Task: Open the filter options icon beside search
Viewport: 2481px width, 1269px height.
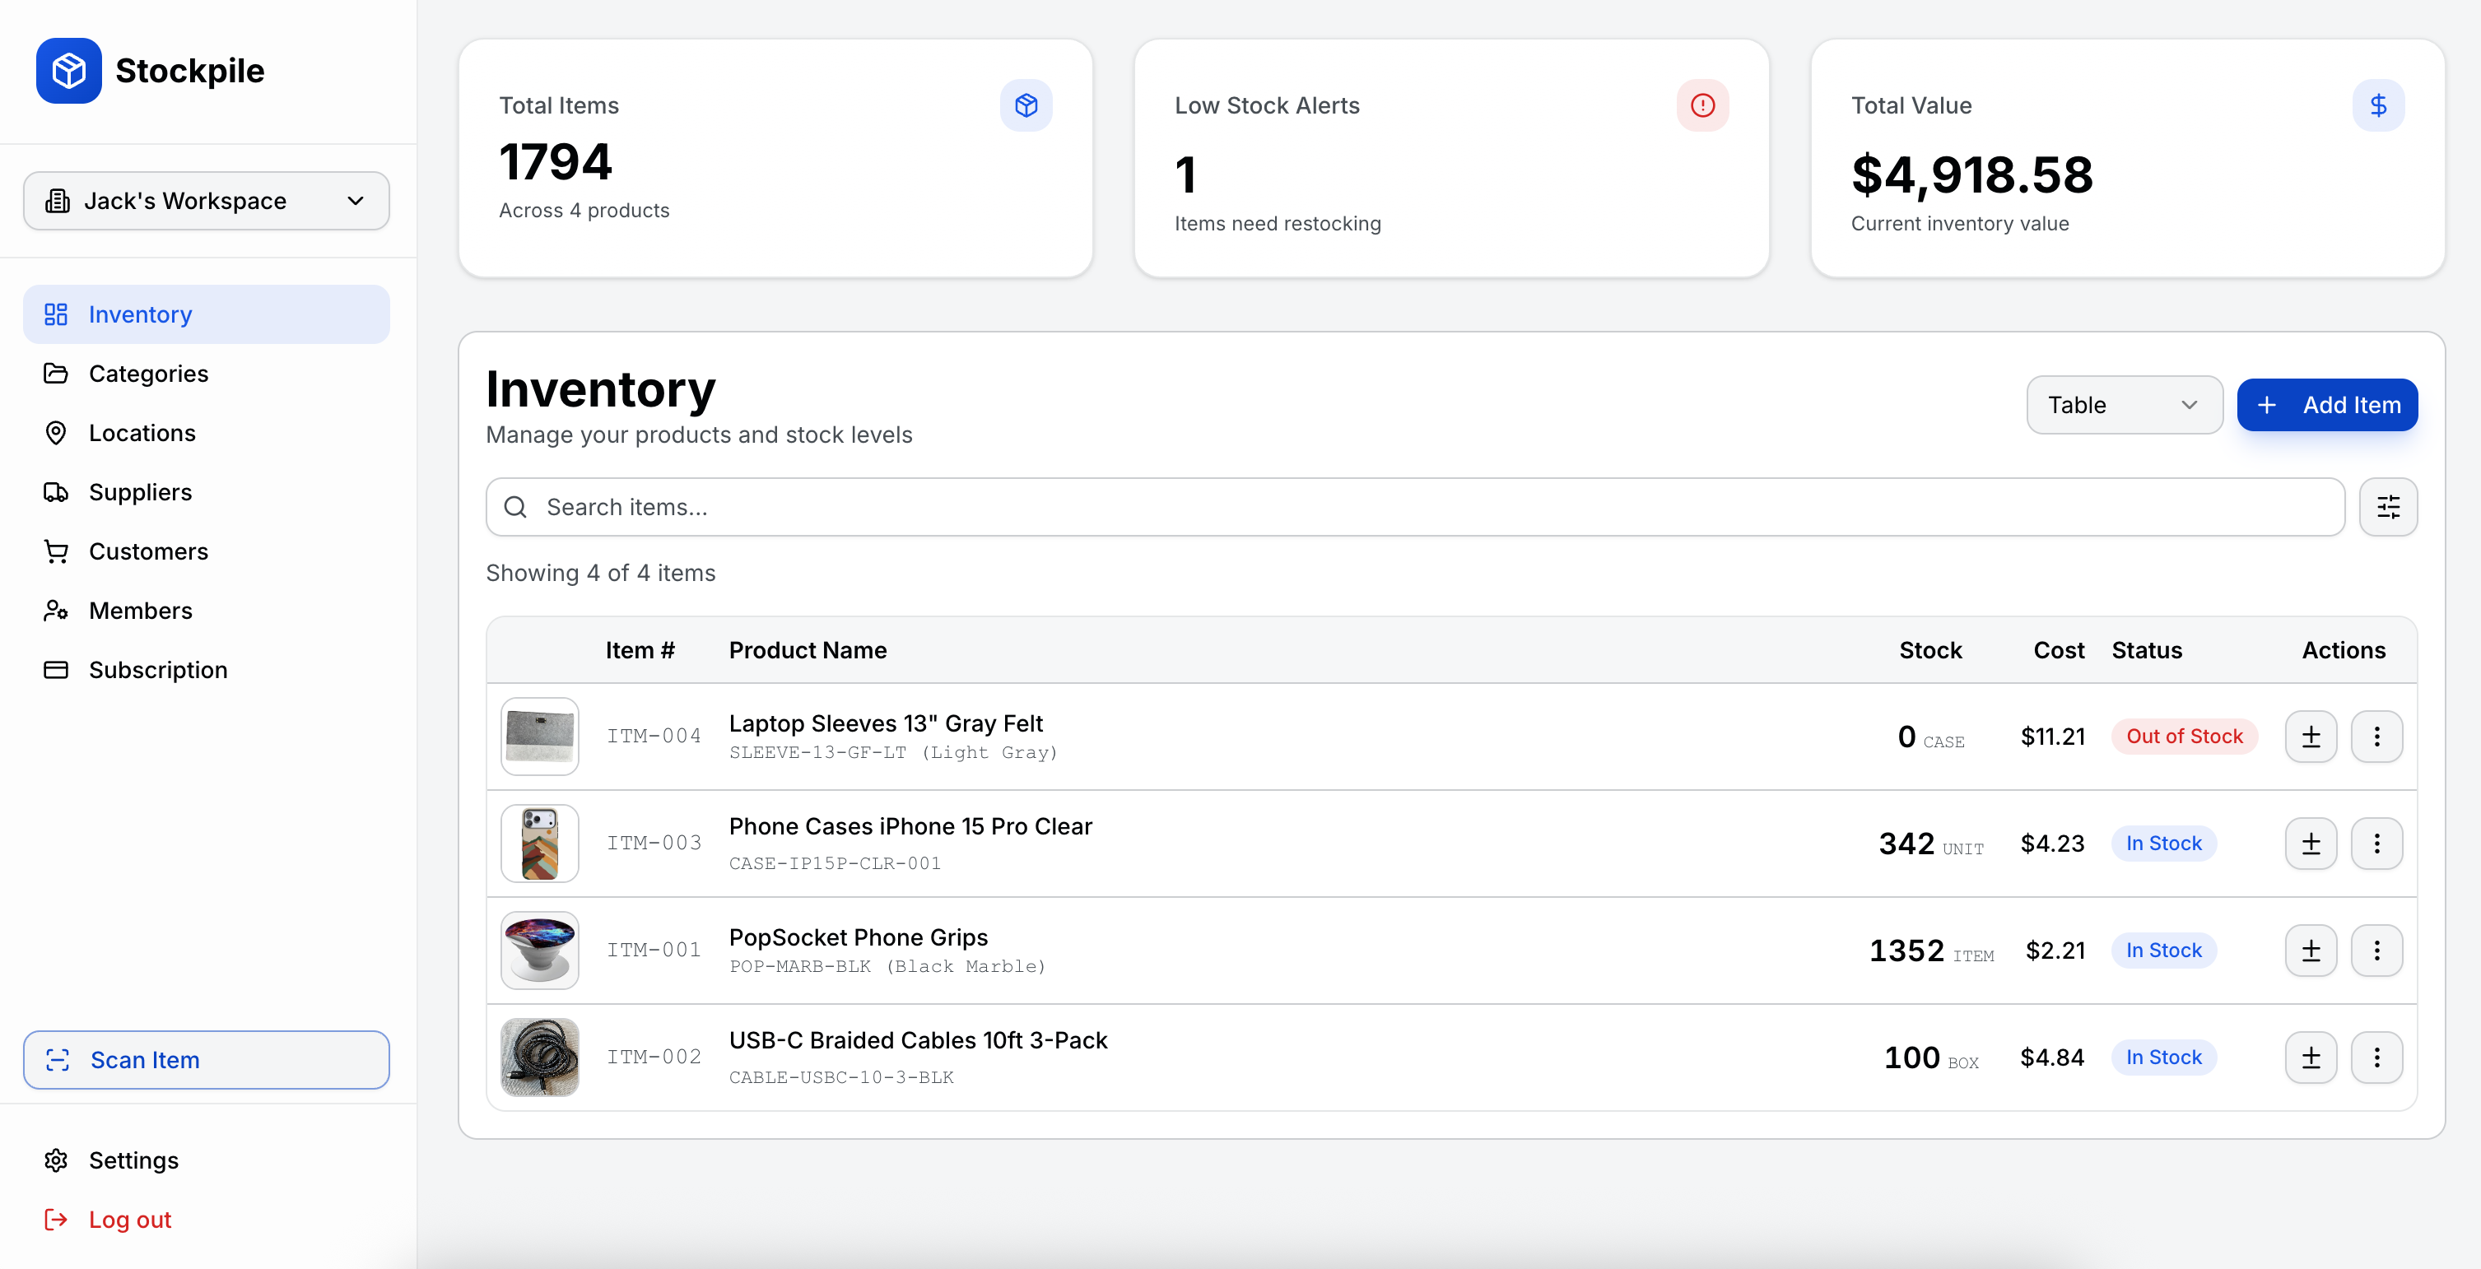Action: [2388, 506]
